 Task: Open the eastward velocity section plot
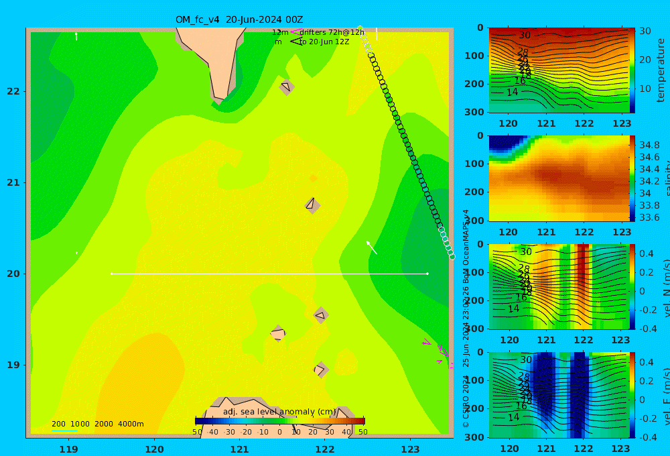tap(559, 395)
